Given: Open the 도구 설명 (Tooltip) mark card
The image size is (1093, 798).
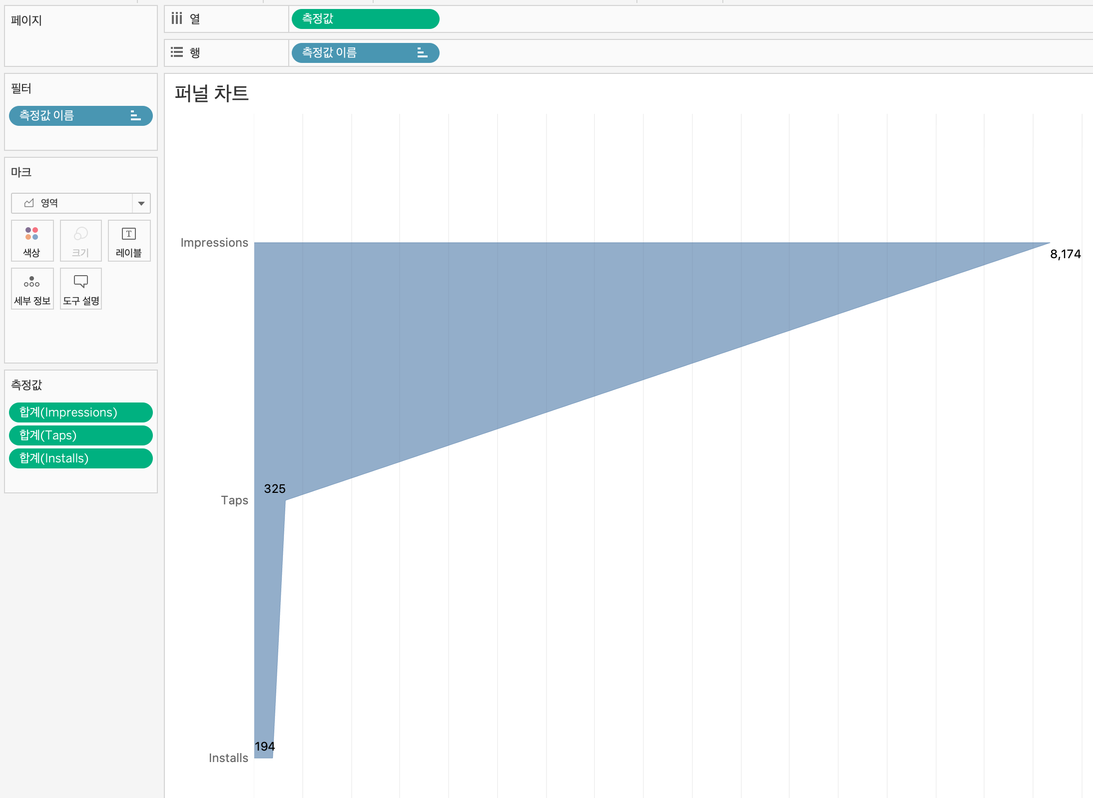Looking at the screenshot, I should click(x=80, y=289).
